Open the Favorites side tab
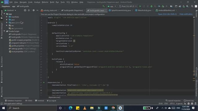 point(2,92)
